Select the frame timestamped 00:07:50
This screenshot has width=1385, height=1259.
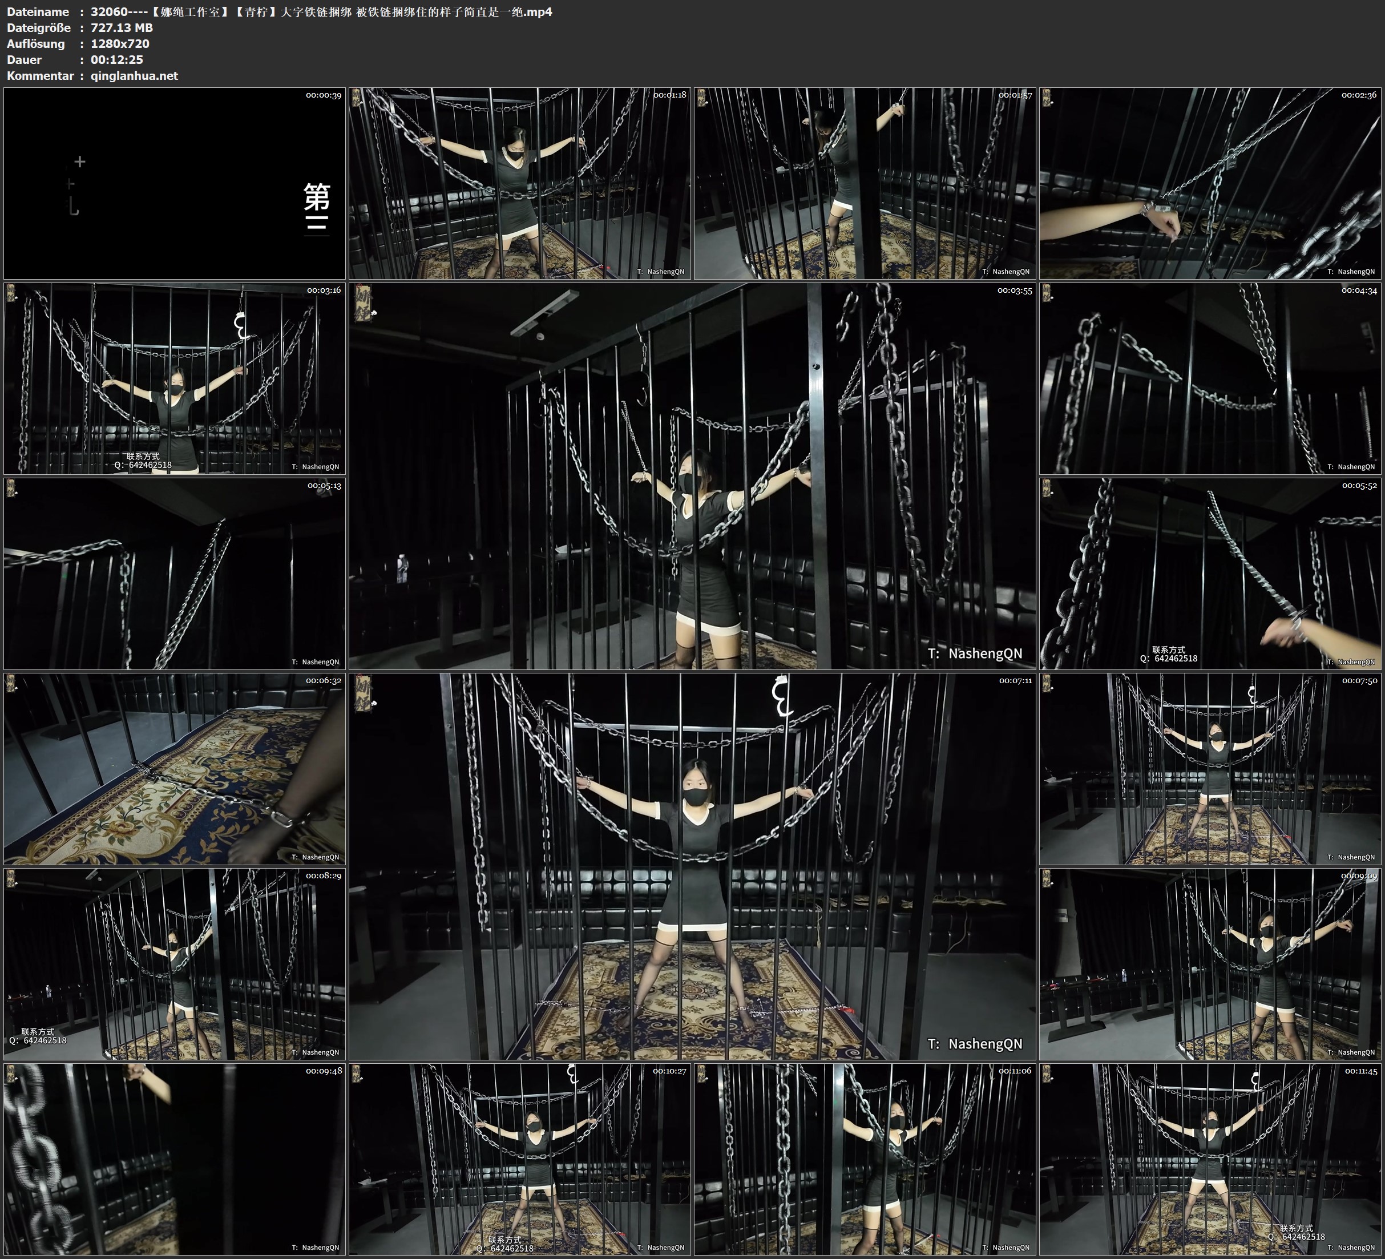[1210, 768]
